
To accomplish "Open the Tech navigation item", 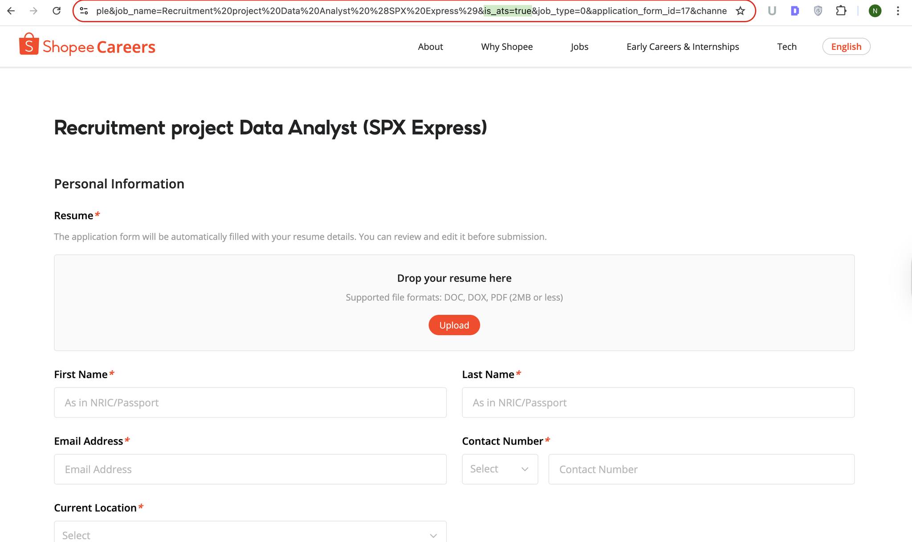I will coord(787,47).
